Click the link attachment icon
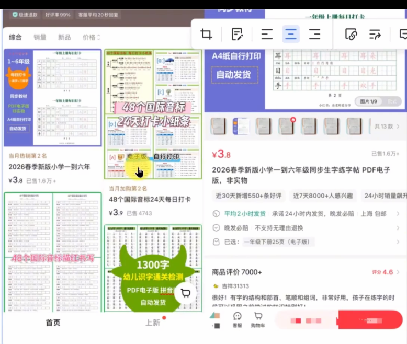Image resolution: width=407 pixels, height=344 pixels. 351,35
